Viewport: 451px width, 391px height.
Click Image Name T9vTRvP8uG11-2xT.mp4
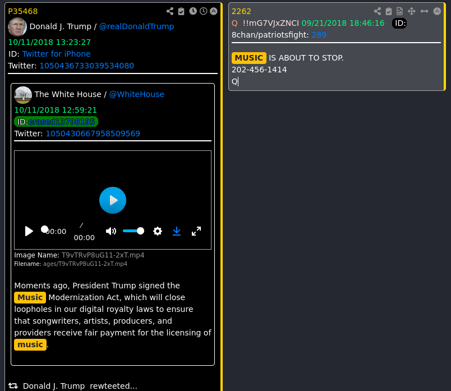[80, 255]
